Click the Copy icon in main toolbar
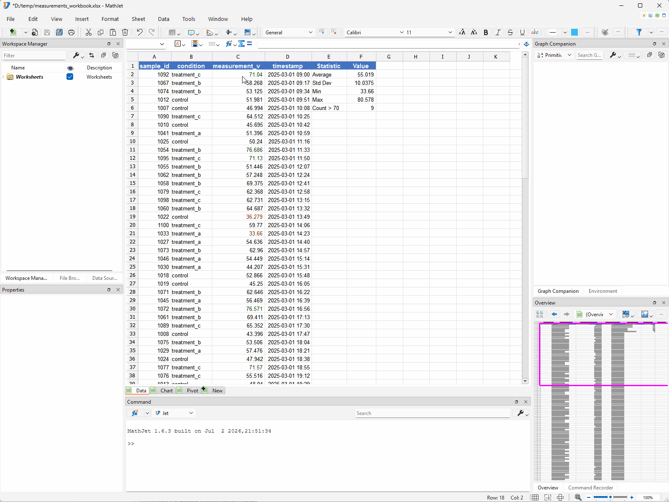This screenshot has height=502, width=669. tap(100, 32)
